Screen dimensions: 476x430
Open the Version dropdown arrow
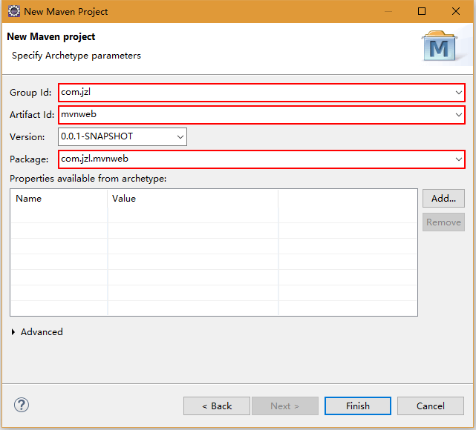[x=180, y=137]
